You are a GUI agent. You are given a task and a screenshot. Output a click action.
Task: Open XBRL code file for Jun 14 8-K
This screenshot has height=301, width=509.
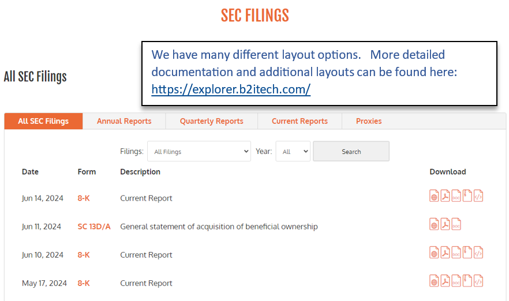coord(478,196)
